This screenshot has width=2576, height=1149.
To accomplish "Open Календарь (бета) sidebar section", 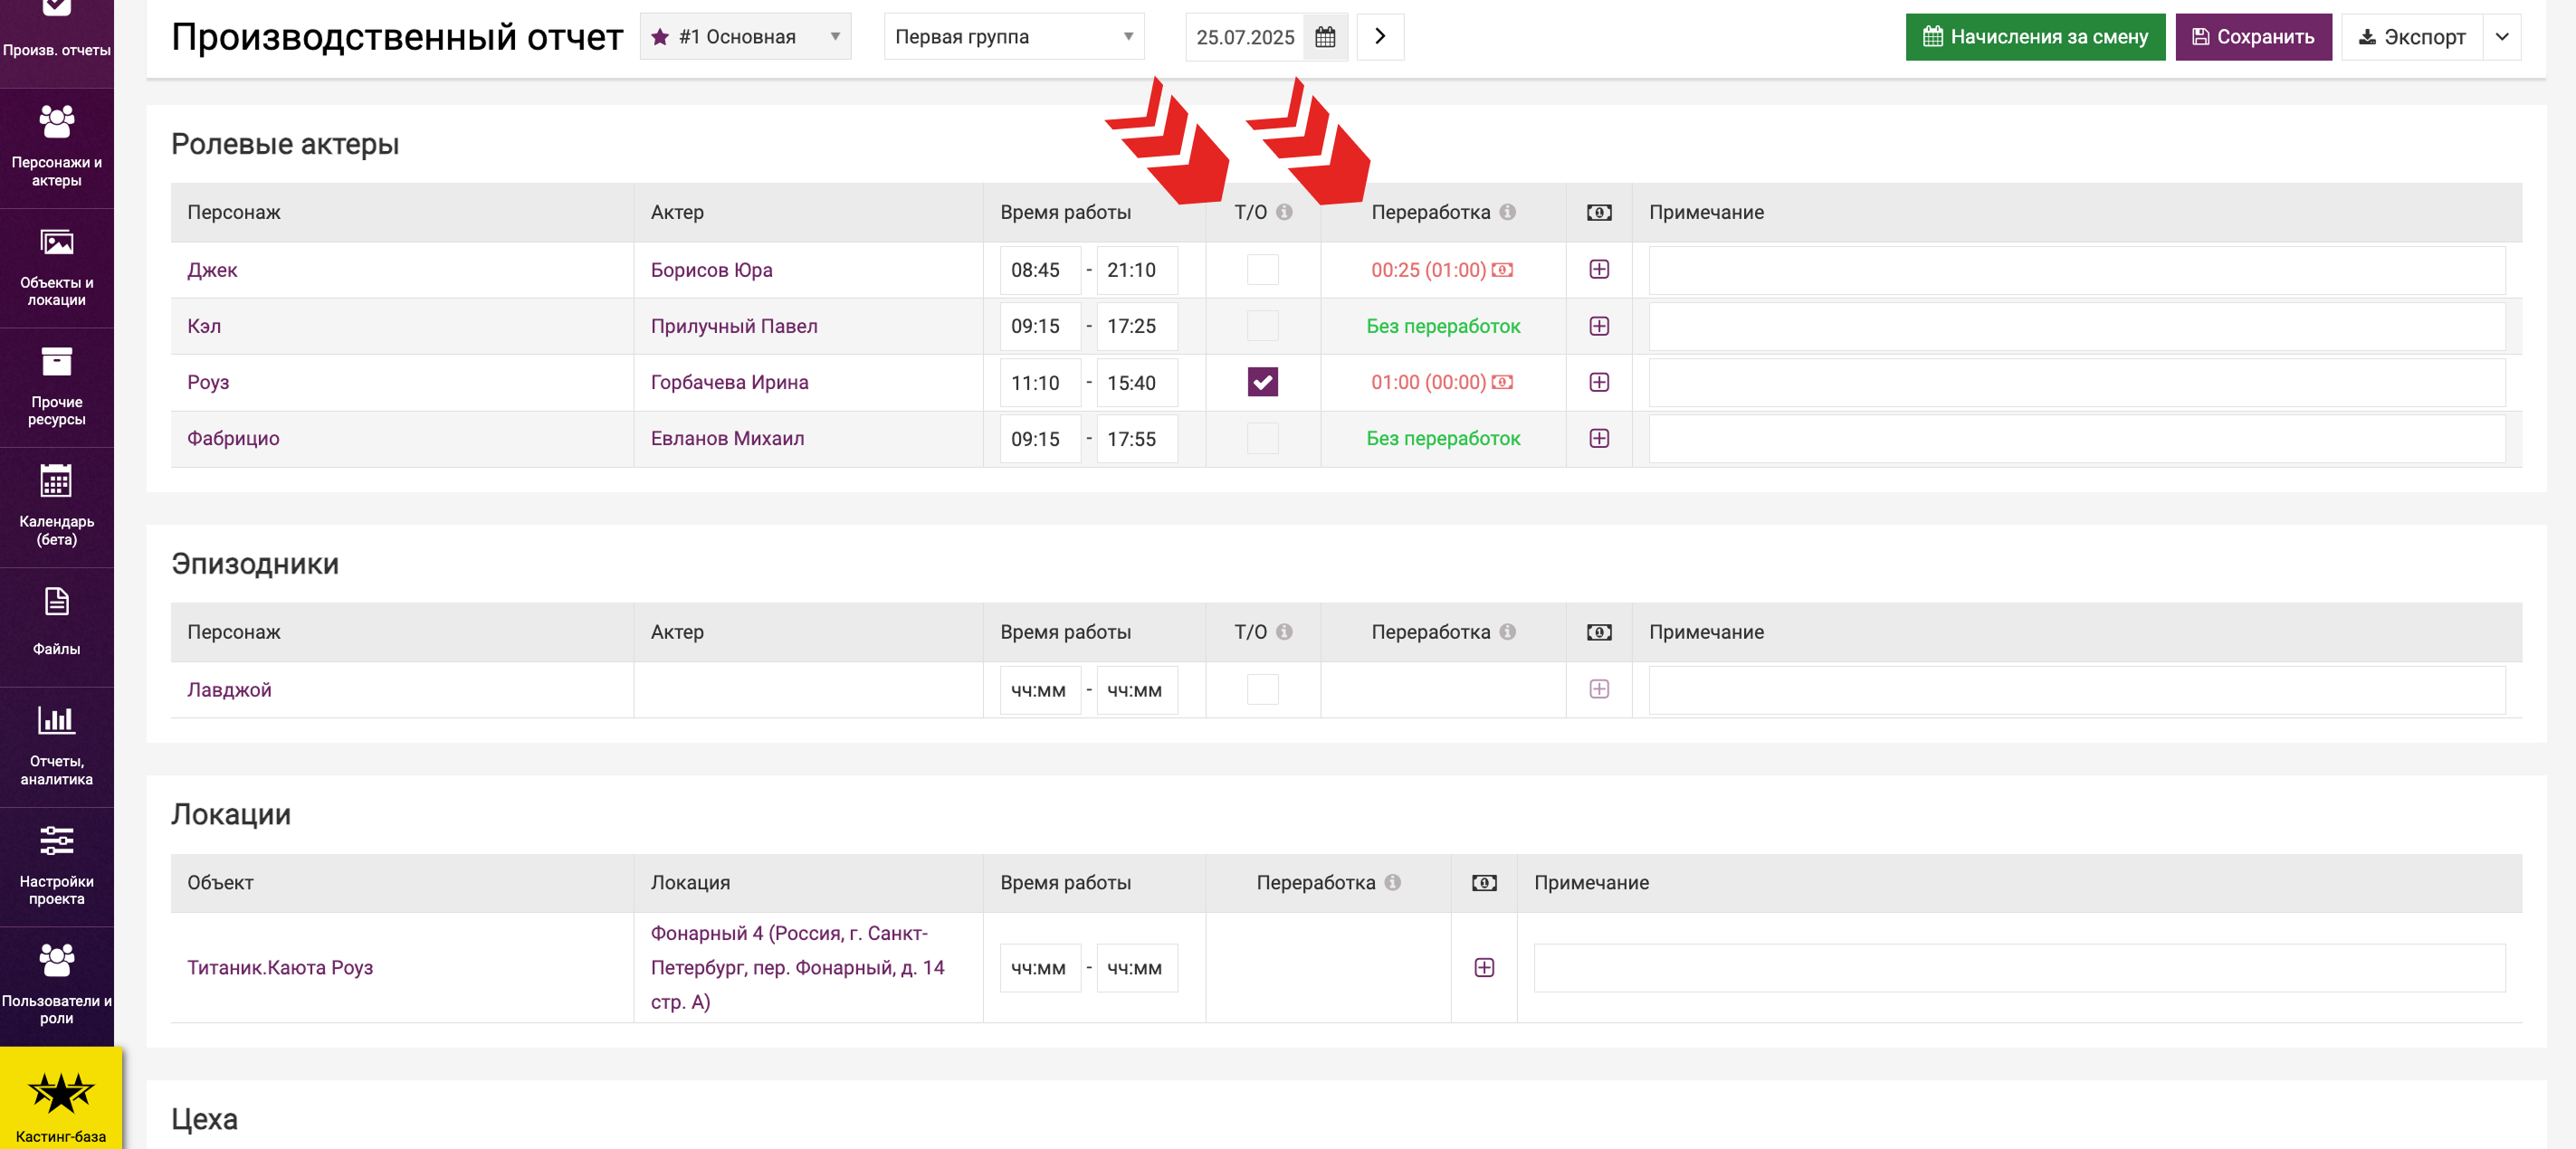I will (x=57, y=507).
